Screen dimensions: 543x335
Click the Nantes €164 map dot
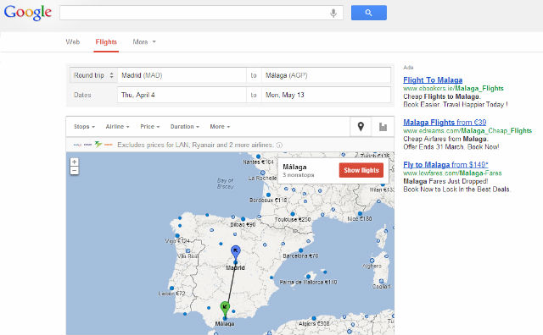tap(258, 157)
